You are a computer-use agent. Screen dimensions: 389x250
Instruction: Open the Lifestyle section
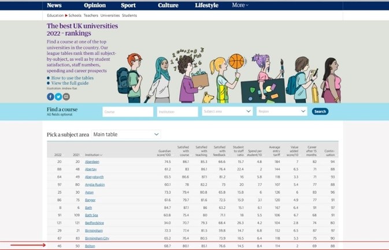pos(207,5)
